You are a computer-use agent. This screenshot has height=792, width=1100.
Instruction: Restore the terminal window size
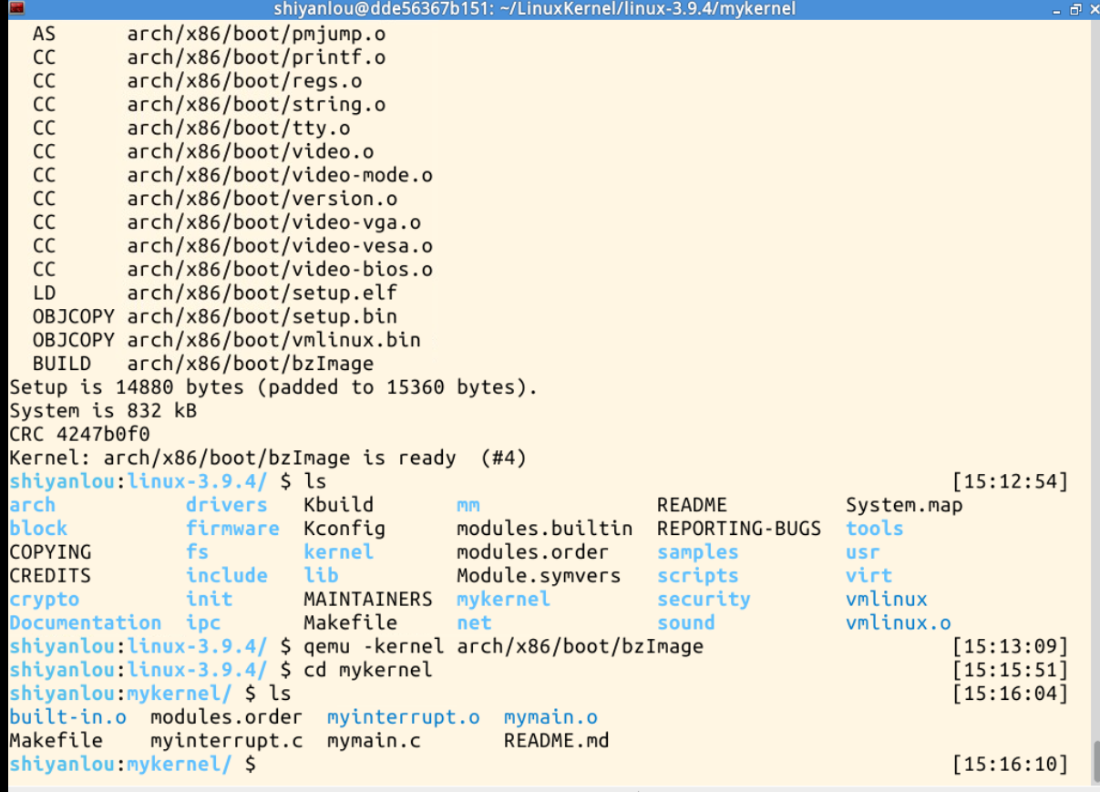pyautogui.click(x=1074, y=9)
